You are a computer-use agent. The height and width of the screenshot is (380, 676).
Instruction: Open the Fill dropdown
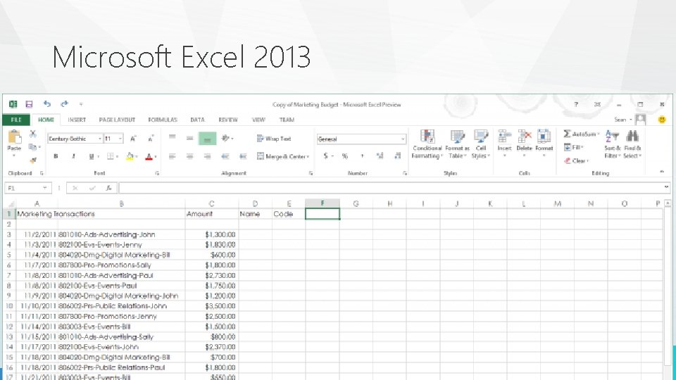click(x=574, y=147)
